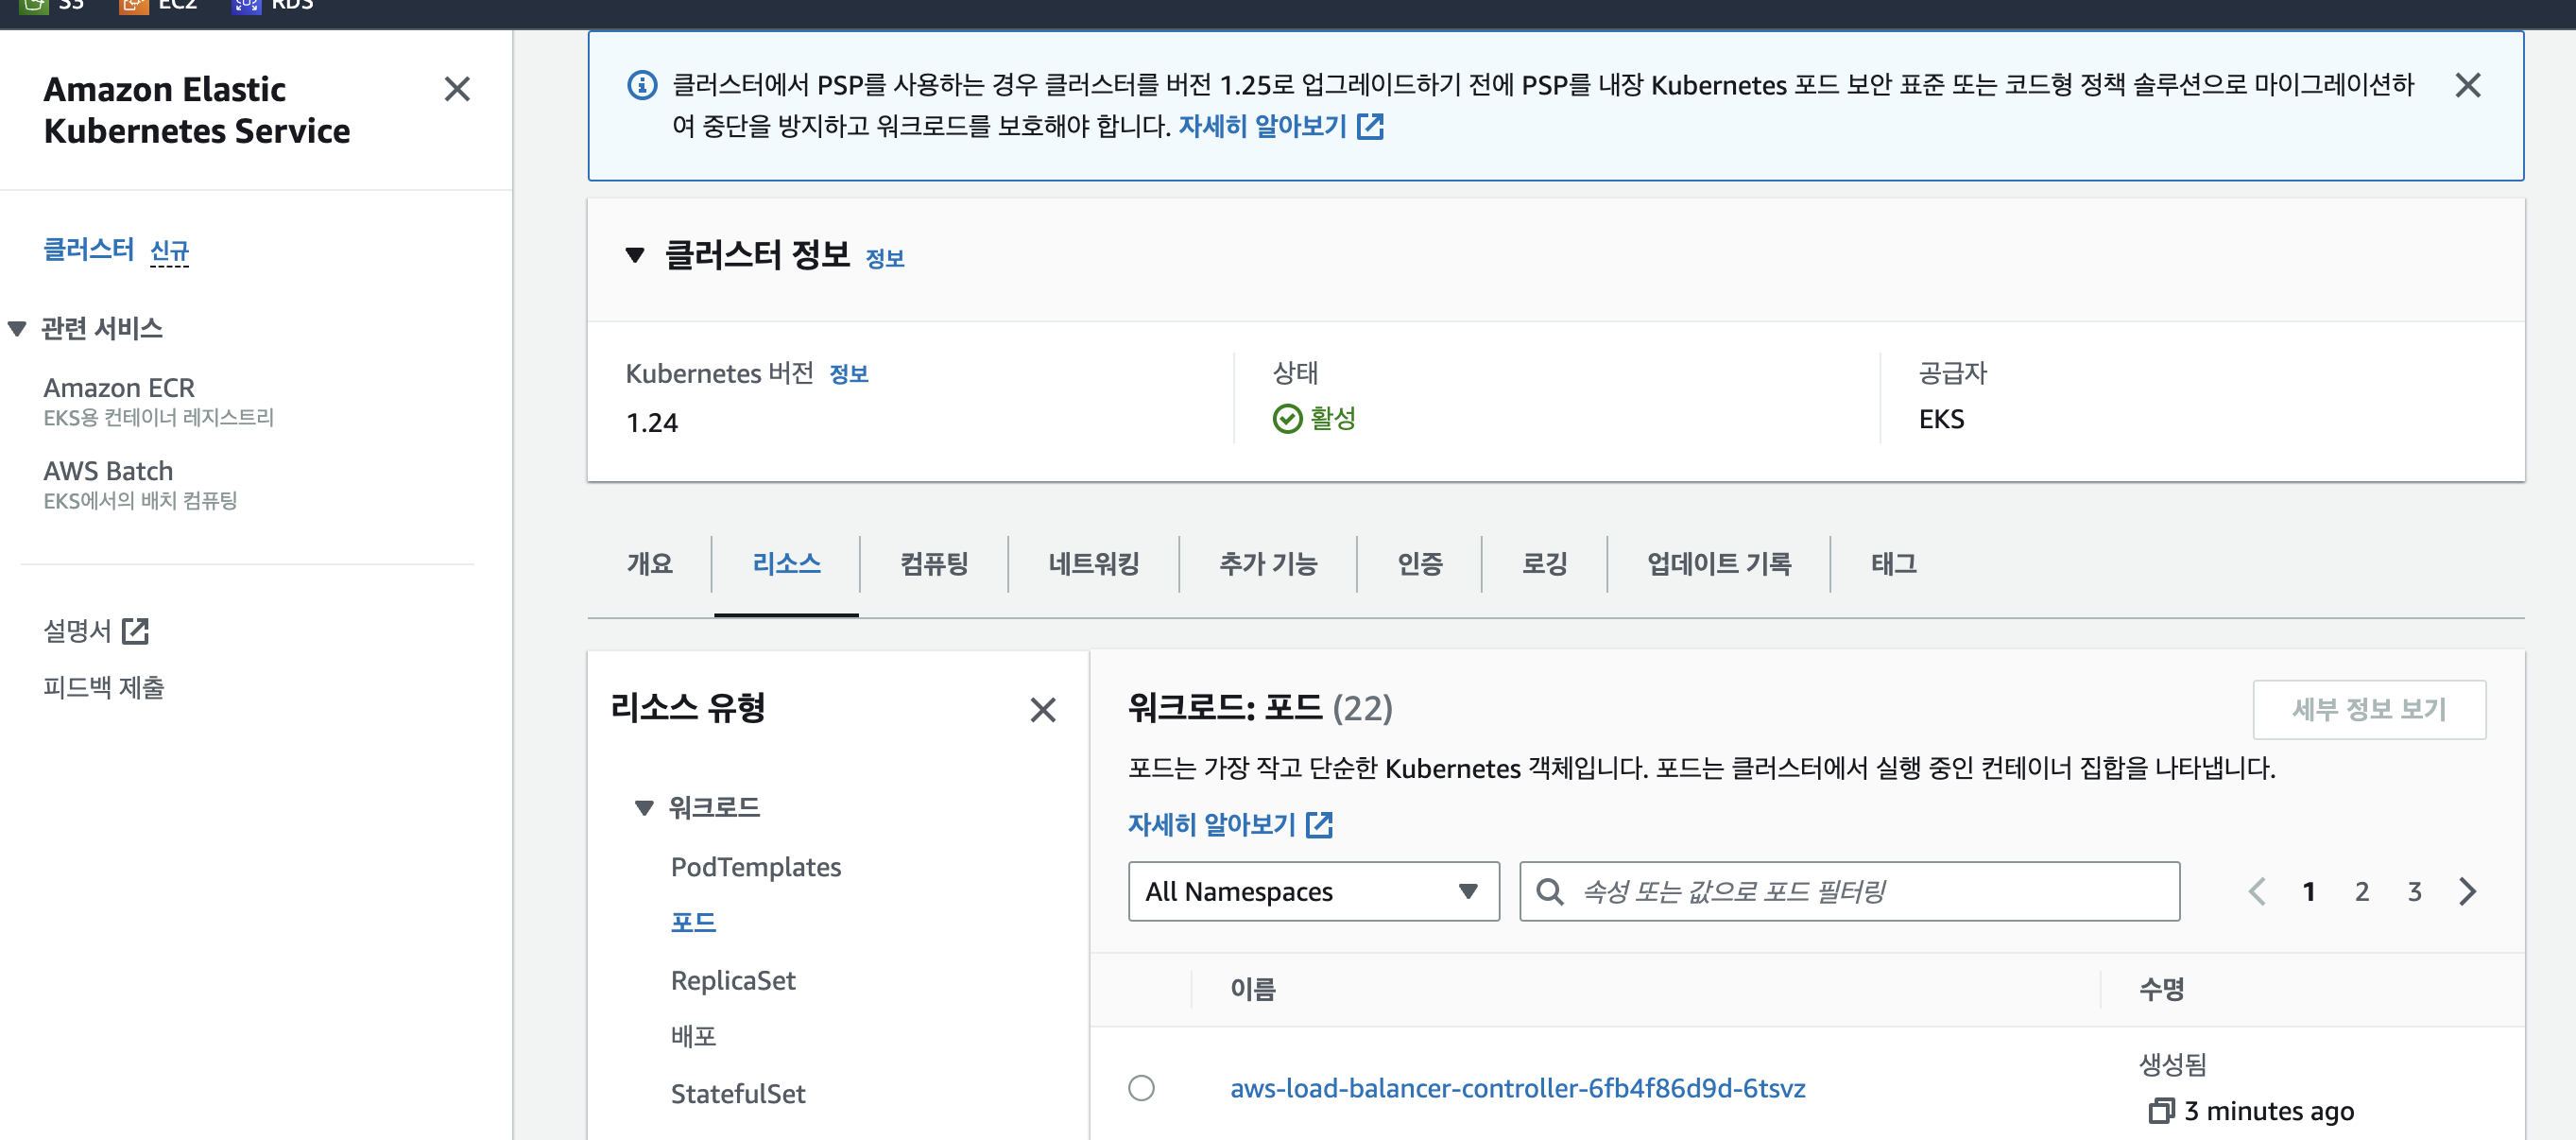The height and width of the screenshot is (1140, 2576).
Task: Click the external link icon beside 설명서
Action: pyautogui.click(x=135, y=631)
